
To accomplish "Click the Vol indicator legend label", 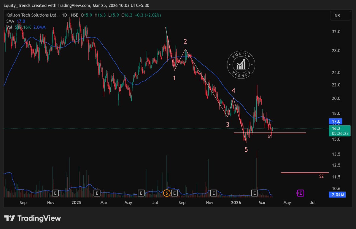I will (x=9, y=27).
